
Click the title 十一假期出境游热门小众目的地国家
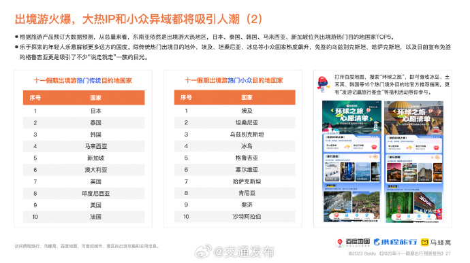click(234, 80)
